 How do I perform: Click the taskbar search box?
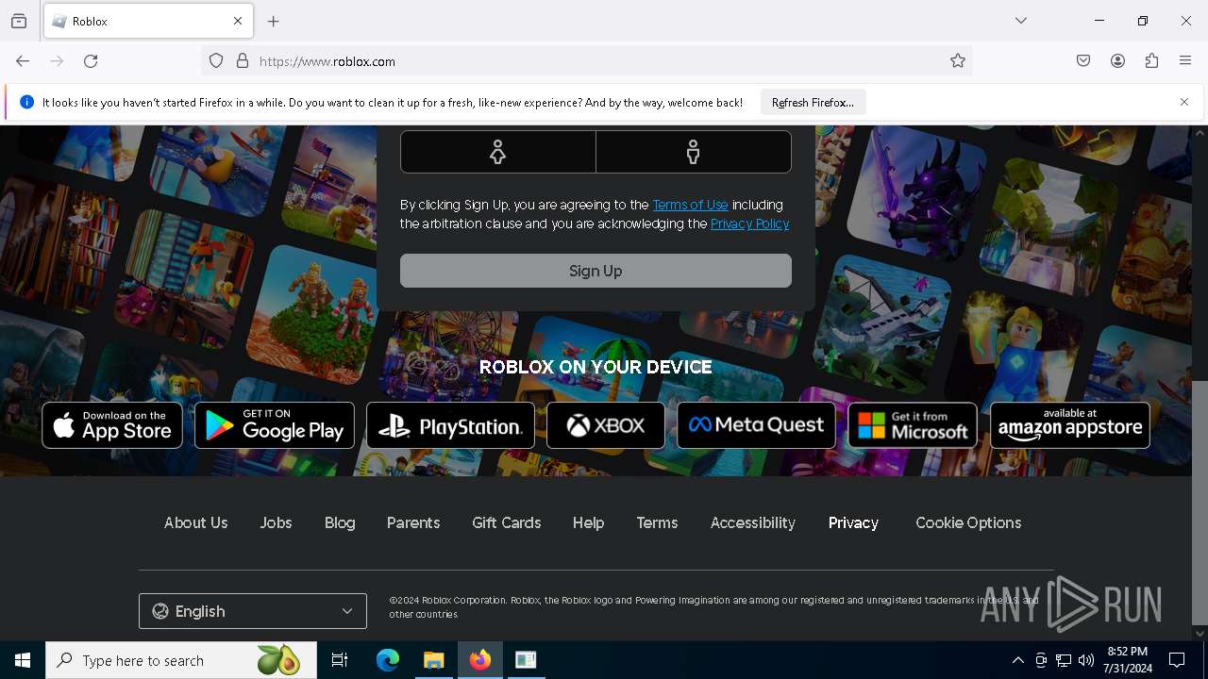pyautogui.click(x=181, y=660)
